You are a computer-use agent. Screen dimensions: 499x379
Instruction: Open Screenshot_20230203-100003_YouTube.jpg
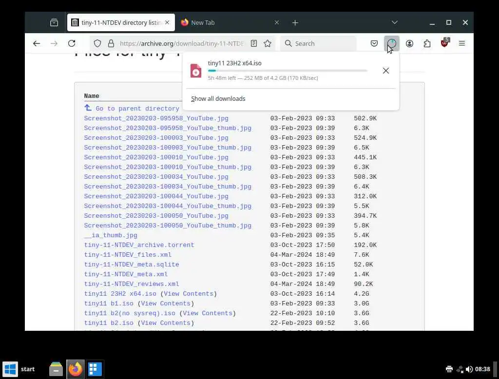[156, 138]
